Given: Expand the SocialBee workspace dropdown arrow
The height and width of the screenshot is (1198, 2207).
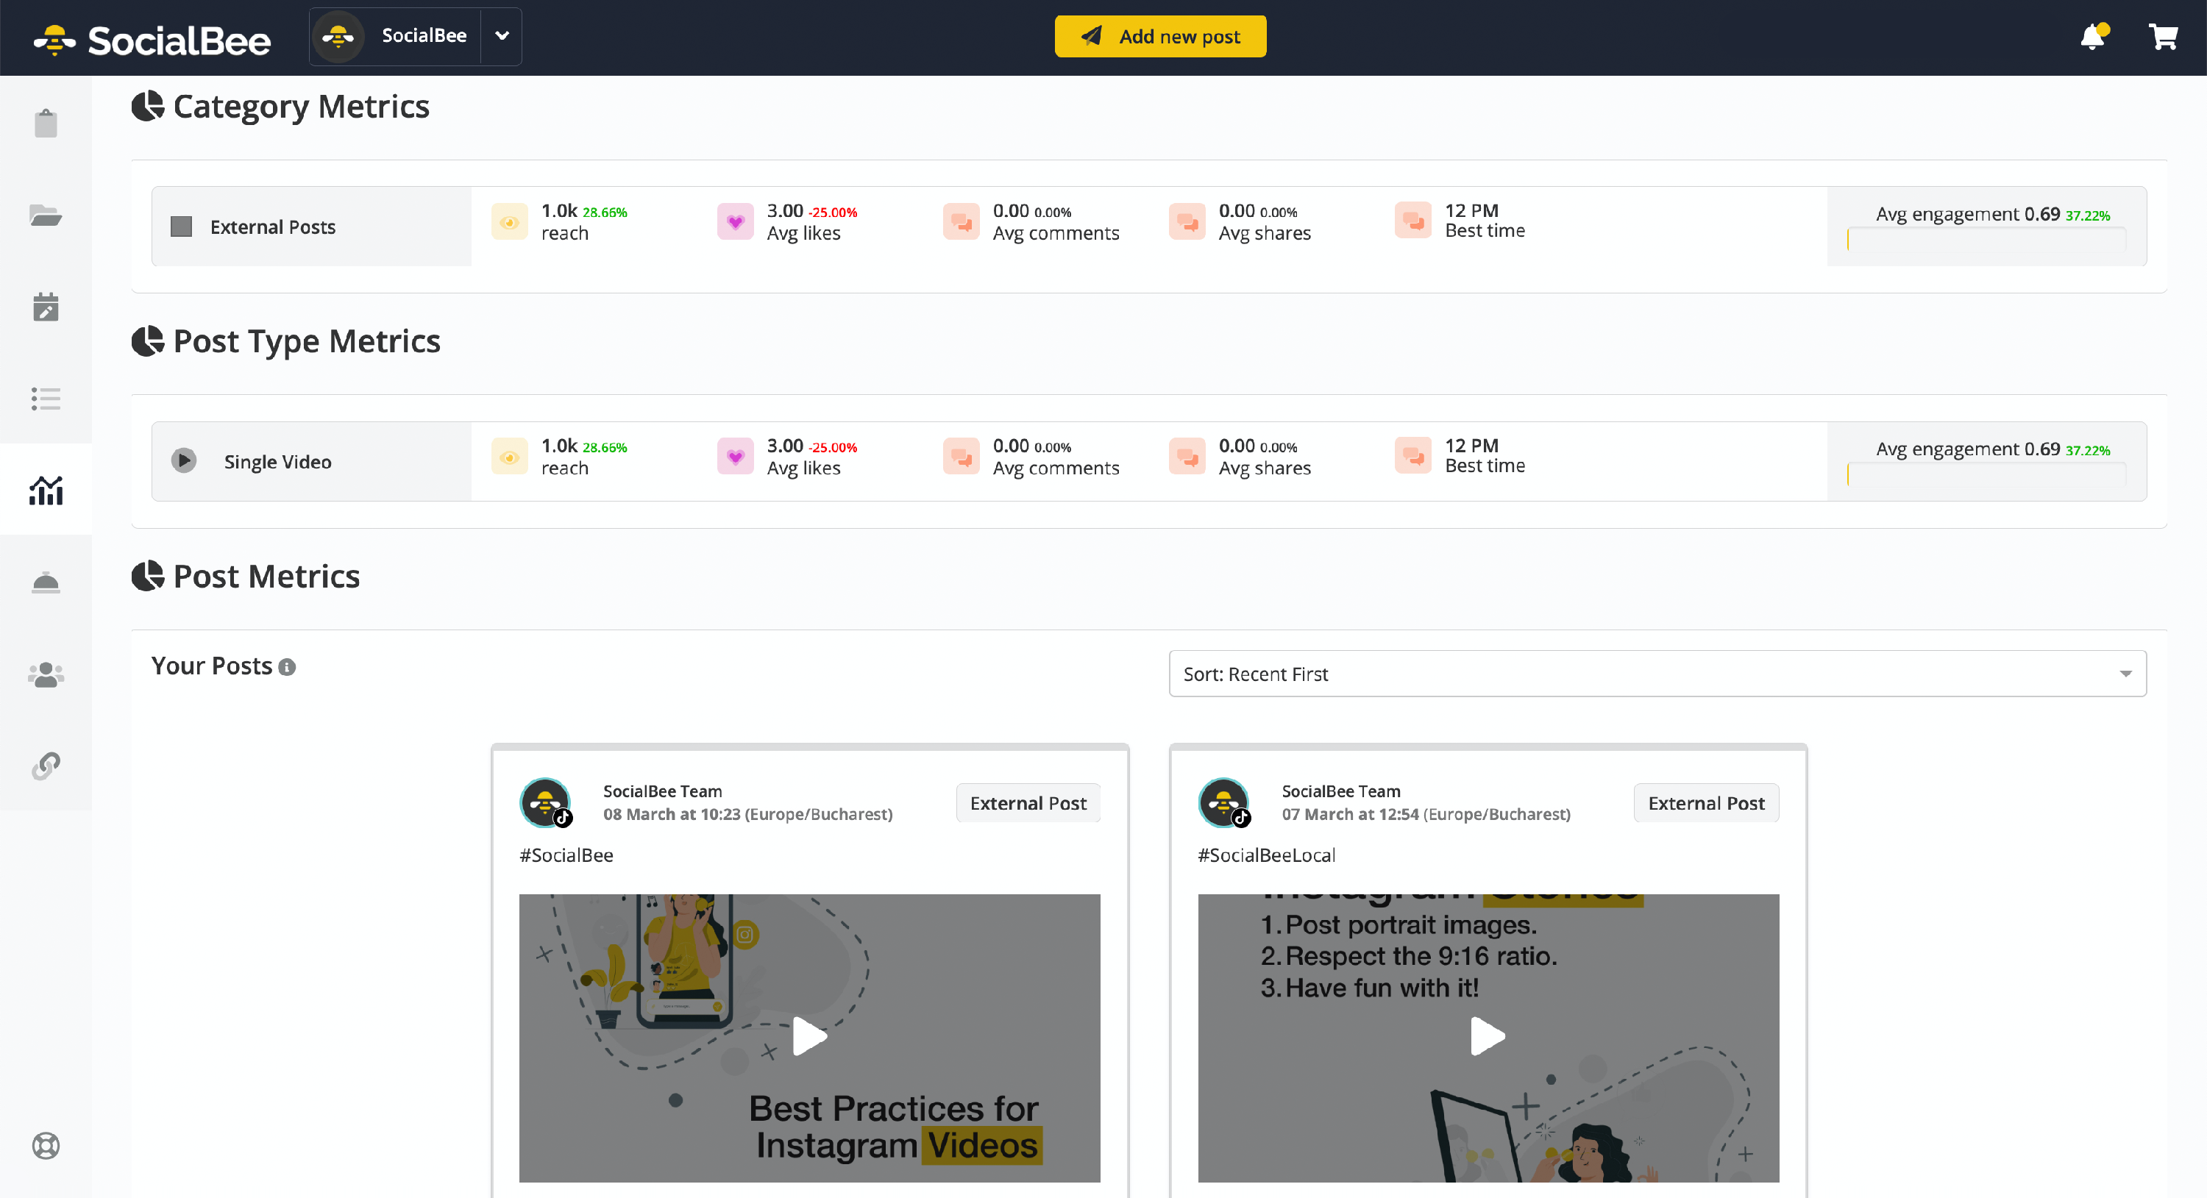Looking at the screenshot, I should click(502, 36).
